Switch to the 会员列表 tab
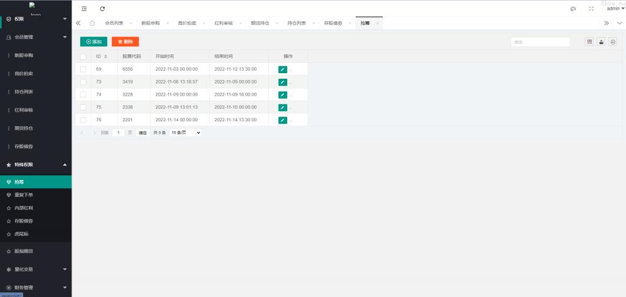The width and height of the screenshot is (626, 297). click(114, 23)
